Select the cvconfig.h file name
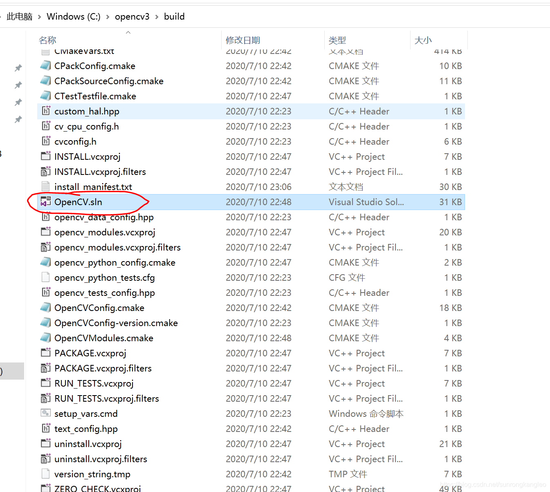550x492 pixels. click(75, 141)
